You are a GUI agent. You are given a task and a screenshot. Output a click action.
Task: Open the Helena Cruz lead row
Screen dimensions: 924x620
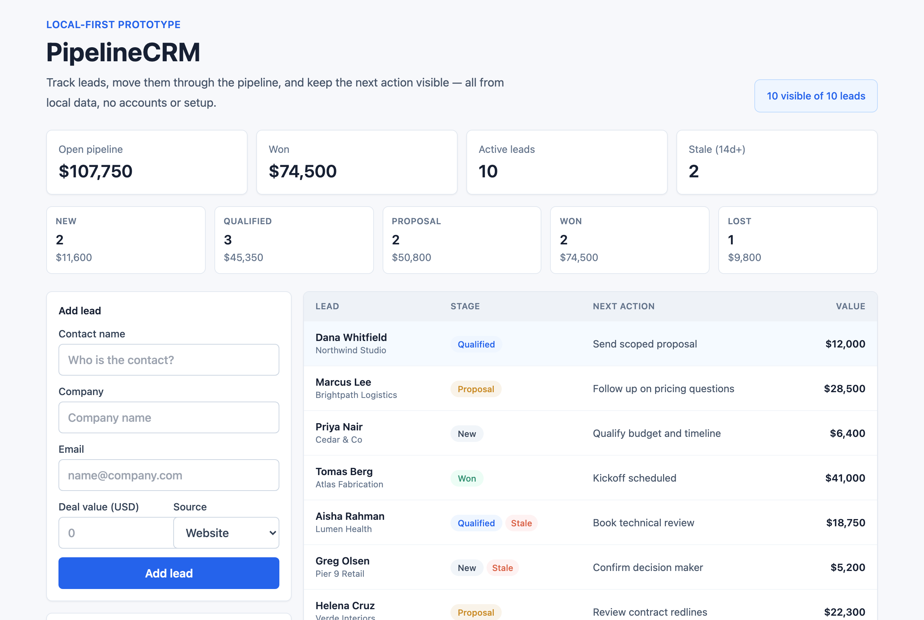coord(590,605)
